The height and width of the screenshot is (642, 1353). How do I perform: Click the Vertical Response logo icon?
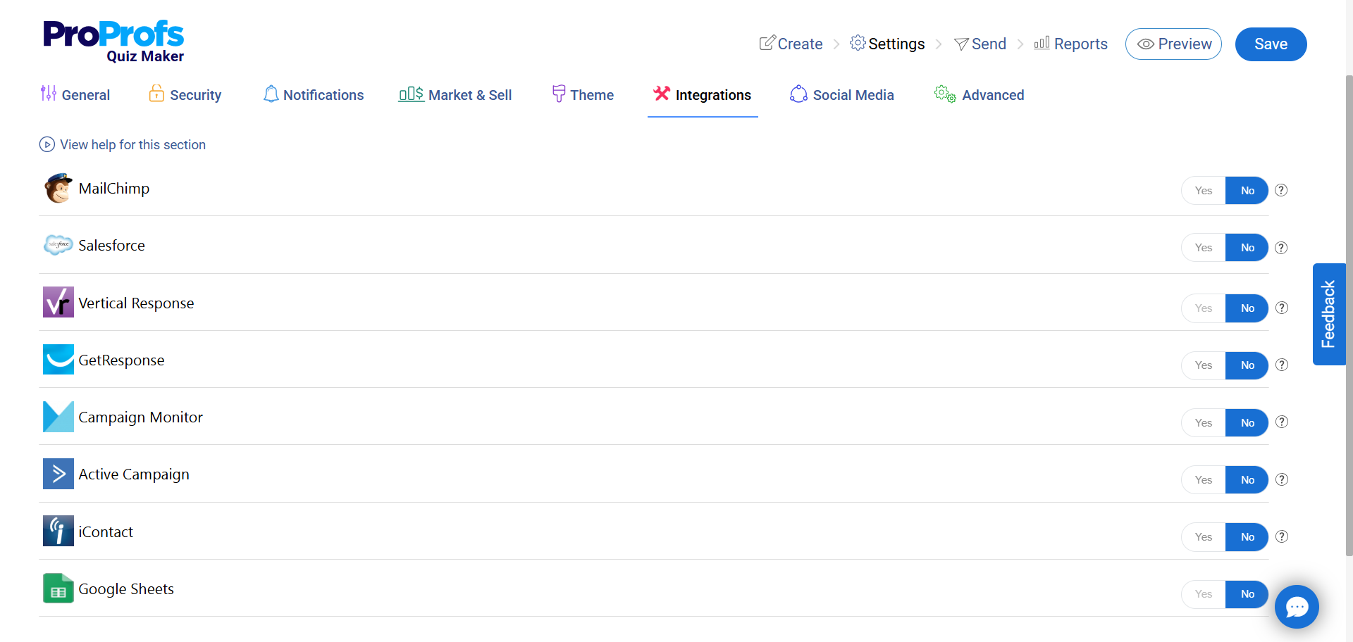coord(58,303)
